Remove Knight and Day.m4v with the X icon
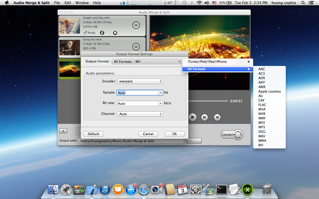Viewport: 319px width, 199px height. pos(115,33)
